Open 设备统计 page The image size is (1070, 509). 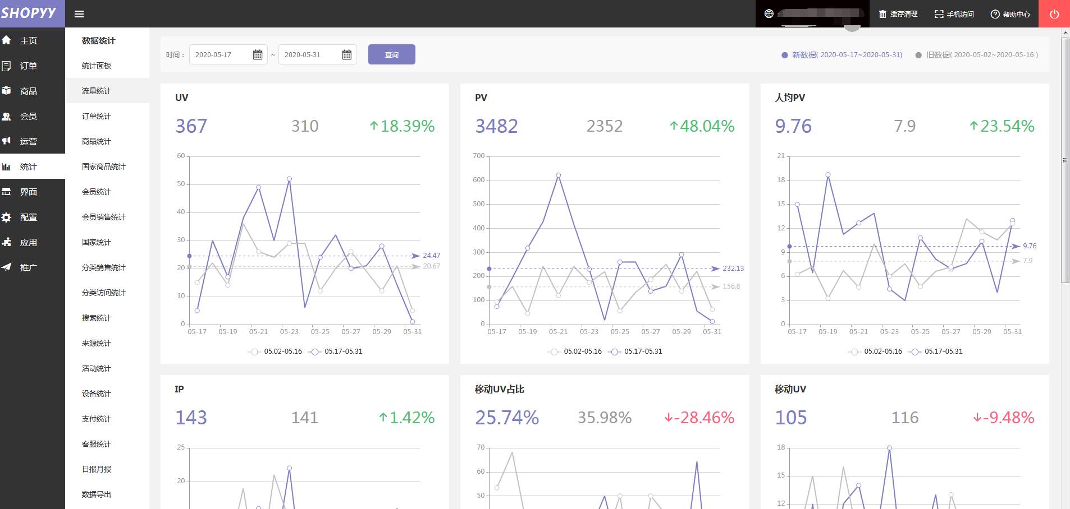pos(97,394)
